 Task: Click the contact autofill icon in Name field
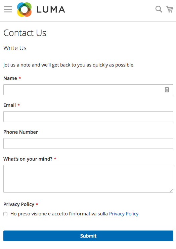(x=167, y=90)
